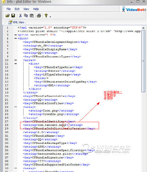Click the APPL string on line 34
The image size is (147, 172).
[42, 147]
